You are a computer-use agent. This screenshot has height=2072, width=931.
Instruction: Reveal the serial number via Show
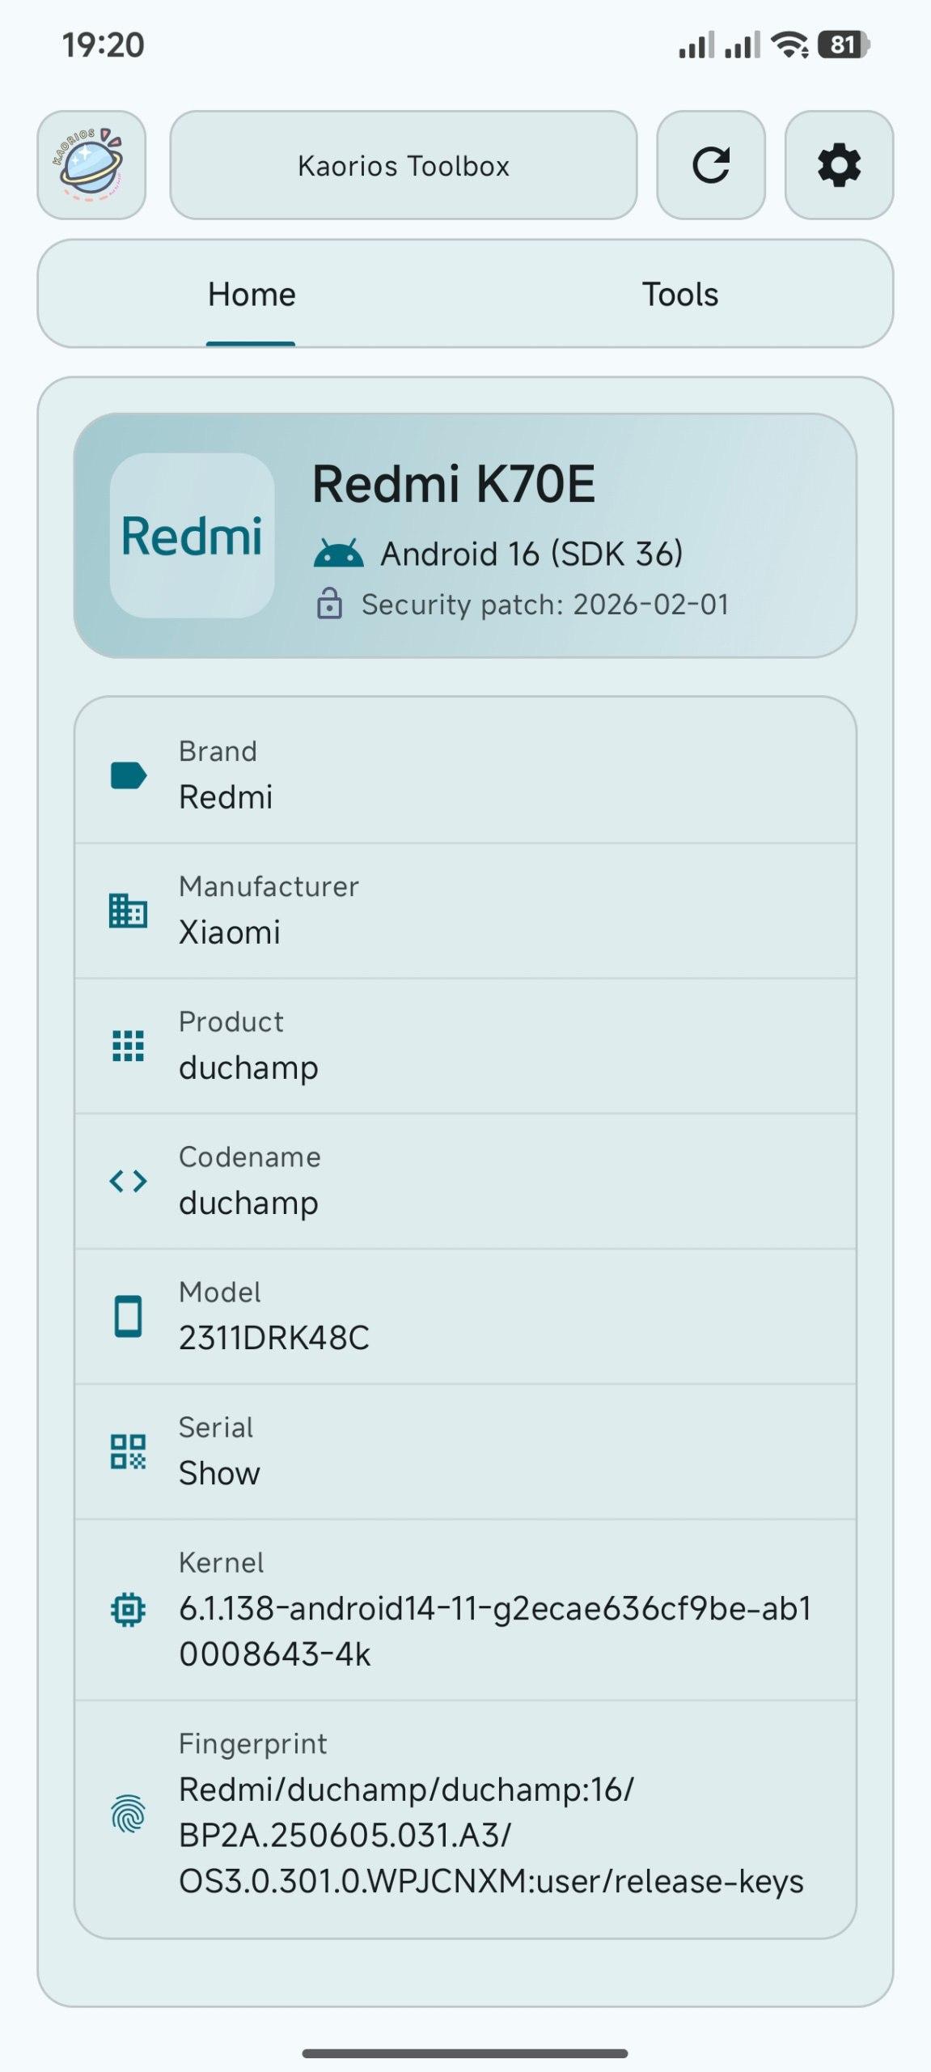(x=219, y=1473)
